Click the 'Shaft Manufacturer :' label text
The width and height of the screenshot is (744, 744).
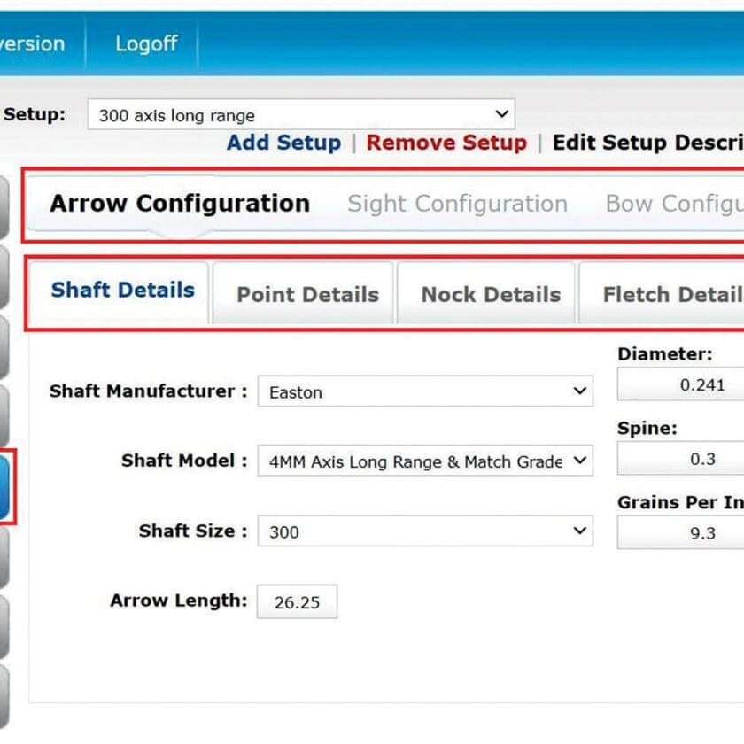[x=149, y=391]
